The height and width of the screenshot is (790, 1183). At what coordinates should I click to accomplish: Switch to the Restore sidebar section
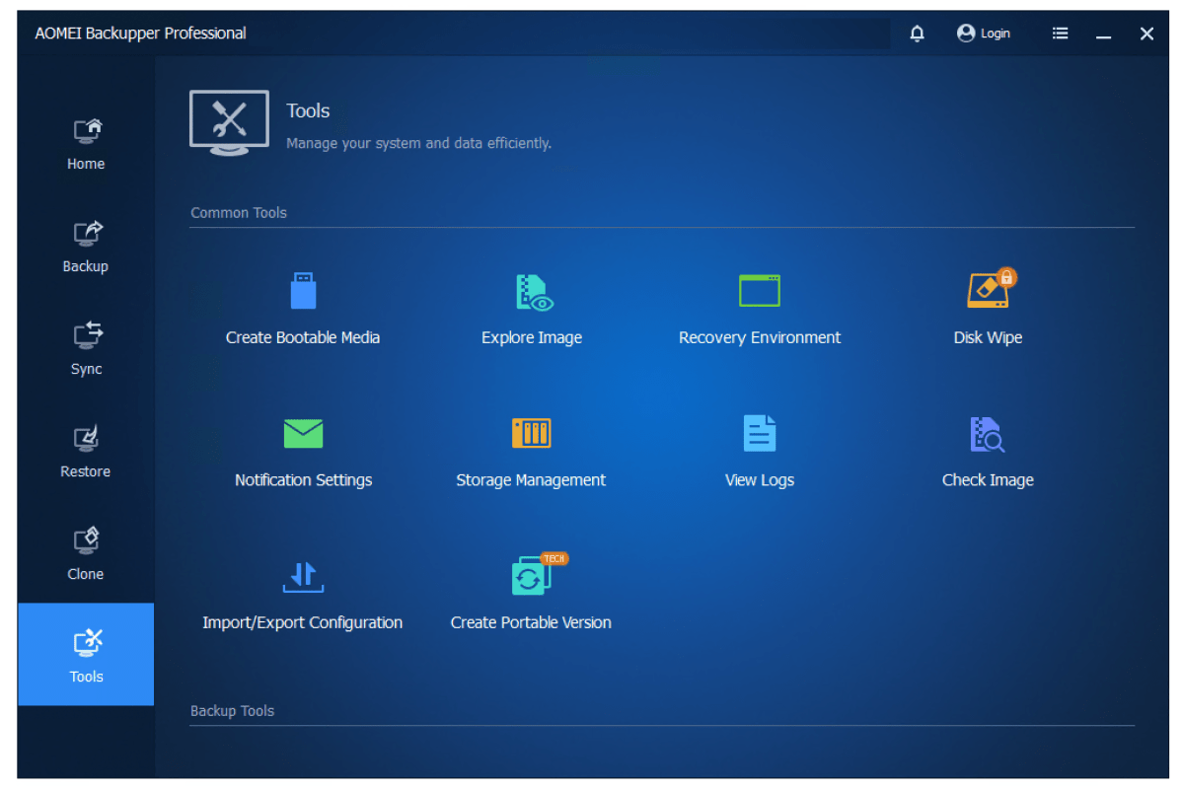point(86,452)
